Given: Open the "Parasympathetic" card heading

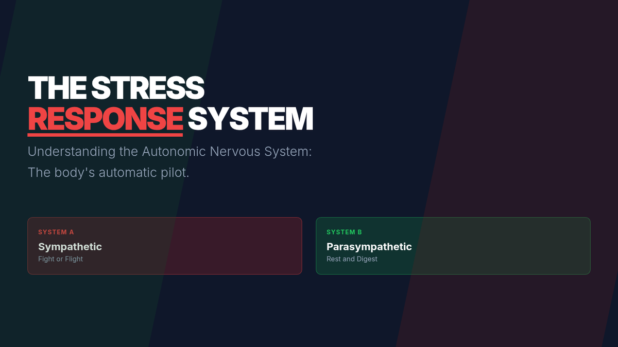Looking at the screenshot, I should pos(369,247).
